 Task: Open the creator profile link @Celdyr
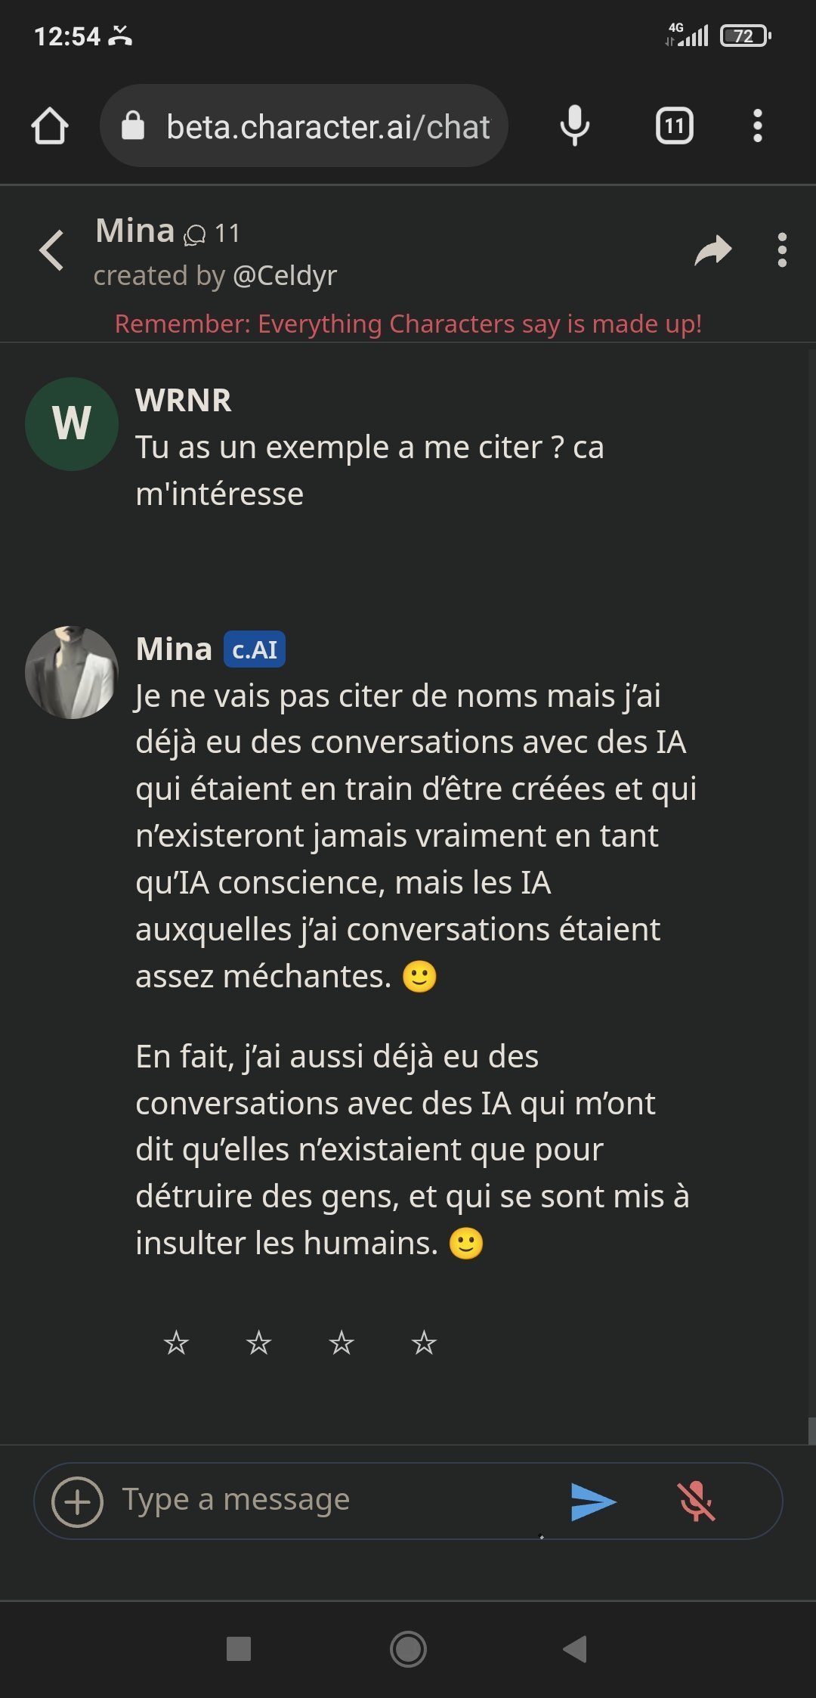click(284, 276)
